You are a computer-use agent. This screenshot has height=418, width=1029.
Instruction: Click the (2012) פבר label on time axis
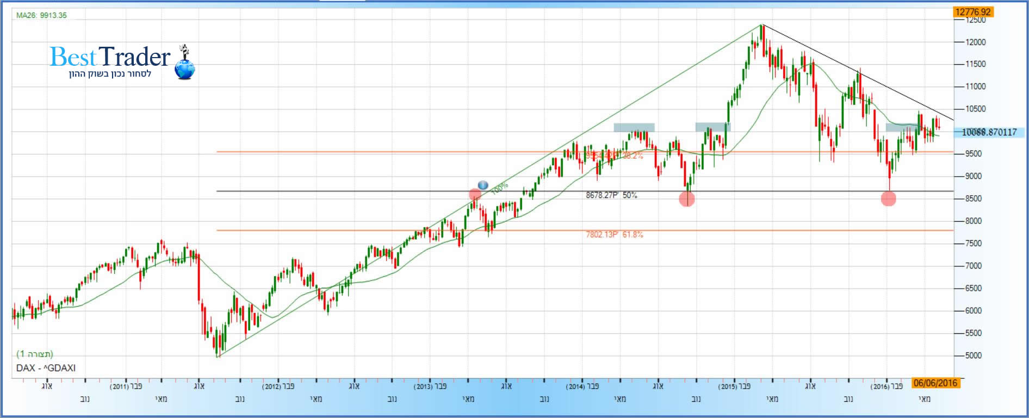[x=278, y=386]
